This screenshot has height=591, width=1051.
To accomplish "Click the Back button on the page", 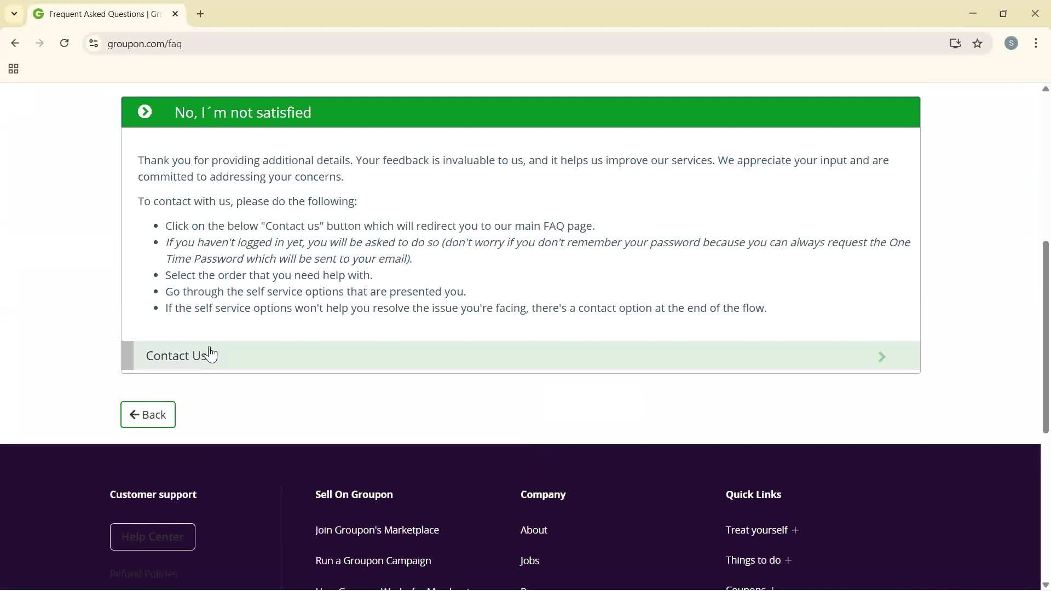I will click(x=147, y=414).
